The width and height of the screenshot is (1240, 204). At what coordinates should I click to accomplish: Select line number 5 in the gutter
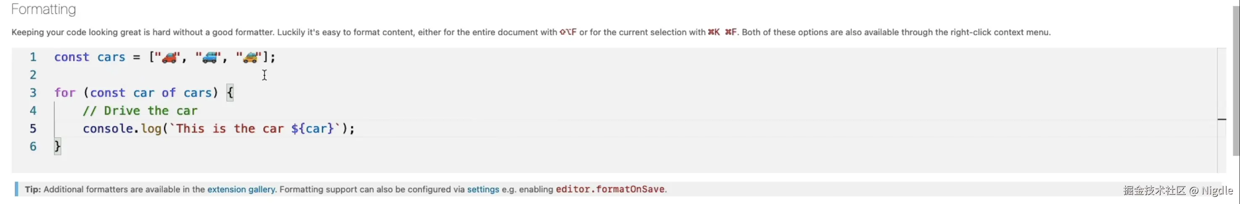(x=33, y=129)
